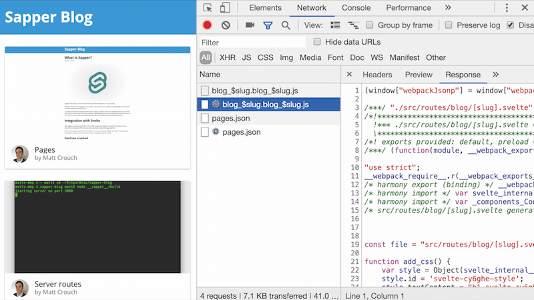534x300 pixels.
Task: Activate the inspect element picker icon
Action: pyautogui.click(x=208, y=7)
